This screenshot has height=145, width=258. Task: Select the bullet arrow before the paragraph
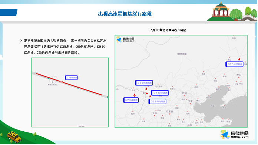point(21,41)
